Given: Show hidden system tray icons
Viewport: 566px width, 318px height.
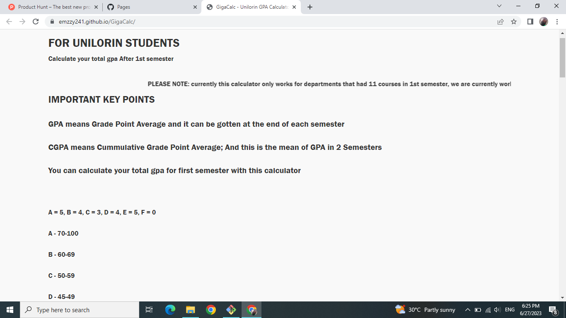Looking at the screenshot, I should click(x=467, y=310).
